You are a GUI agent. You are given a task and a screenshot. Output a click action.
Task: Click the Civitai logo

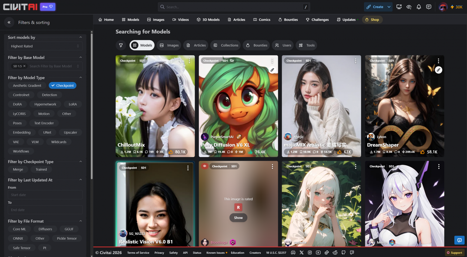20,7
